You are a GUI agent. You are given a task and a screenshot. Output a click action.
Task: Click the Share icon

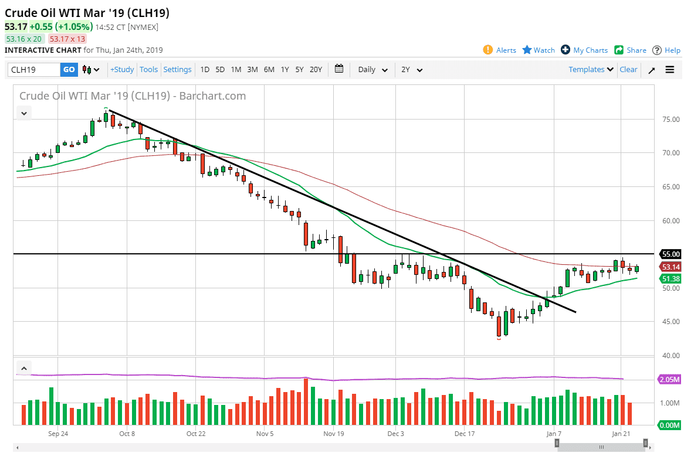619,50
